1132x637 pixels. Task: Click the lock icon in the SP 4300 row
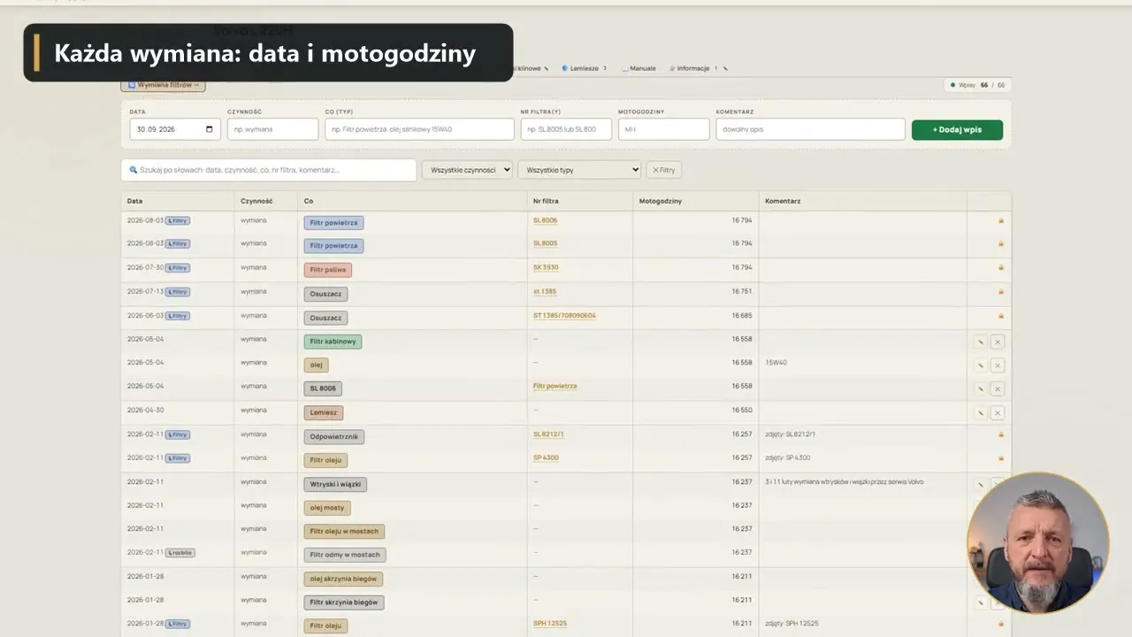[1001, 458]
